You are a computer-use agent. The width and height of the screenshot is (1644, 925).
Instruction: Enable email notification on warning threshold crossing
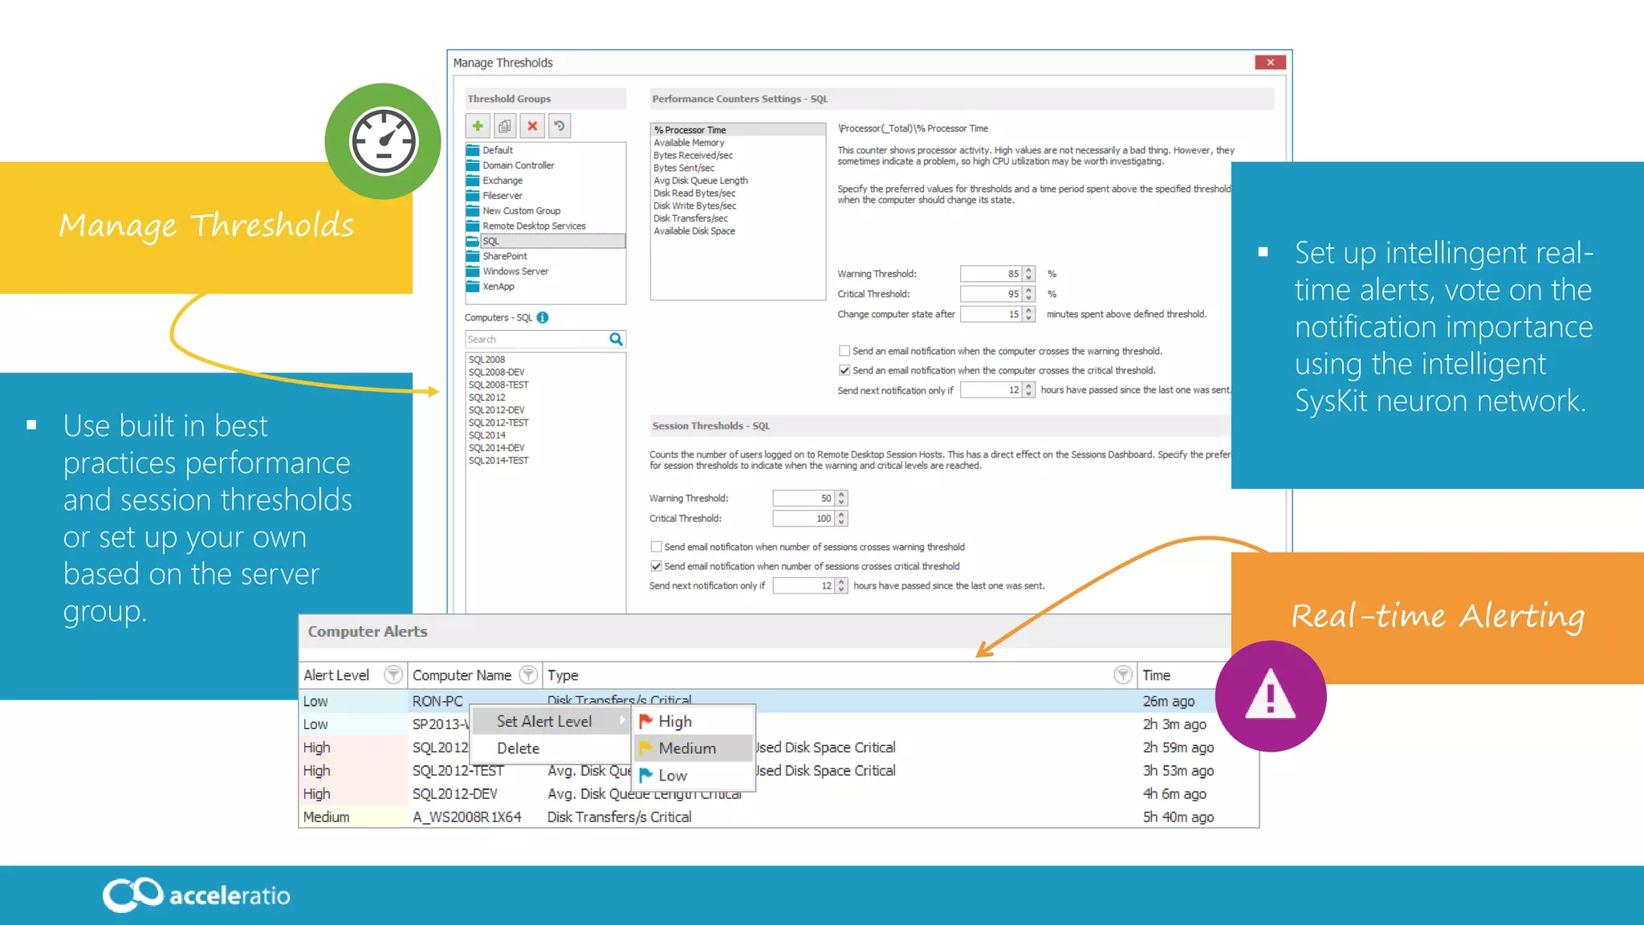pyautogui.click(x=844, y=351)
